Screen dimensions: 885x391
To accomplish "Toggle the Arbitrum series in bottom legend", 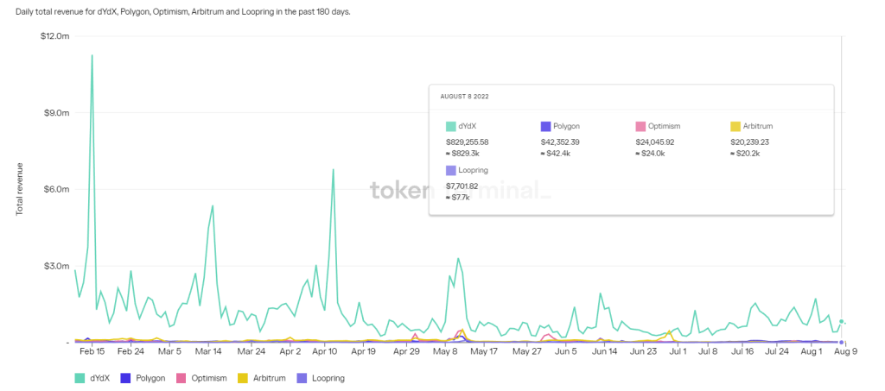I will pos(261,378).
